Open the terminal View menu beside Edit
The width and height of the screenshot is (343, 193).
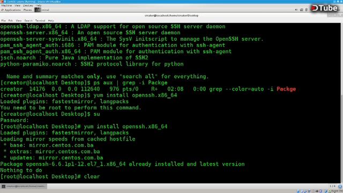pyautogui.click(x=19, y=20)
